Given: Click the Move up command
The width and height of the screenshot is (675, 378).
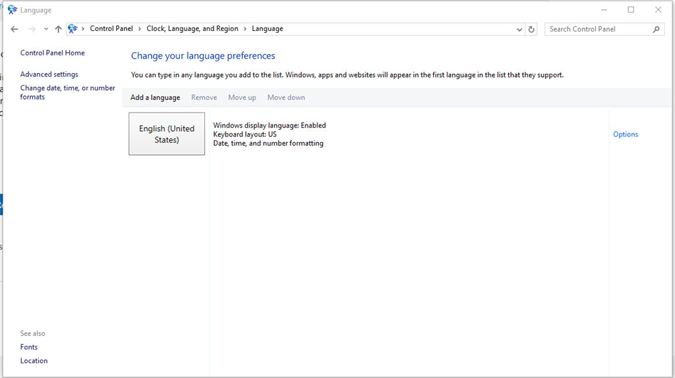Looking at the screenshot, I should pos(242,97).
